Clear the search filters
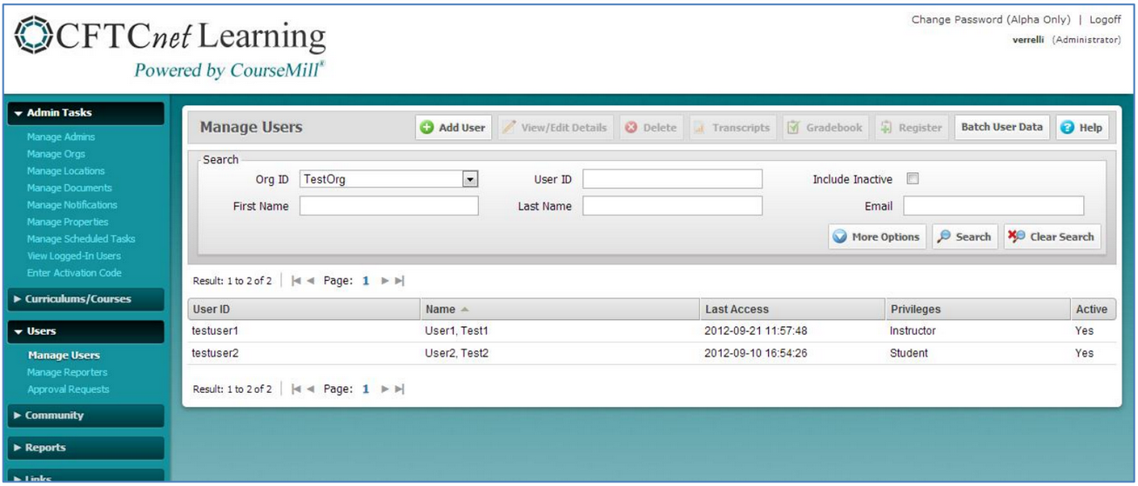 tap(1052, 236)
